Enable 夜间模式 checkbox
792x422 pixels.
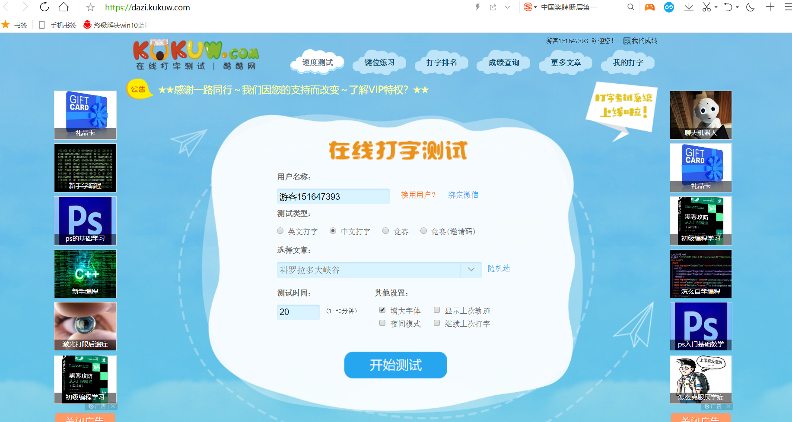tap(382, 323)
